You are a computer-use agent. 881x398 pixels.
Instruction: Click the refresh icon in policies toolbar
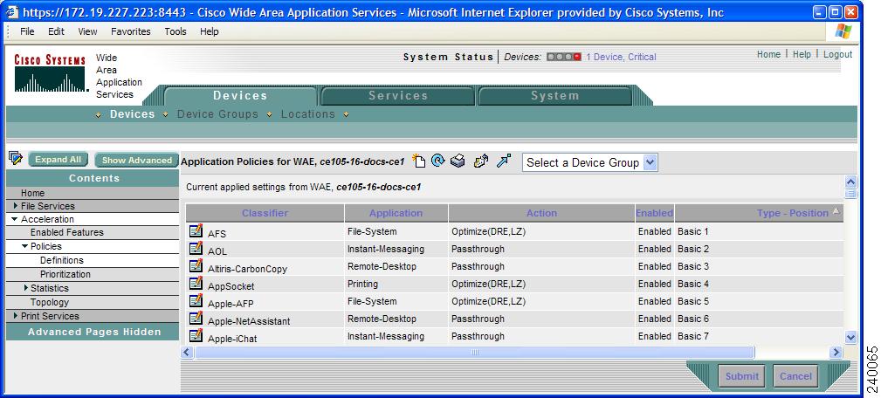(438, 161)
